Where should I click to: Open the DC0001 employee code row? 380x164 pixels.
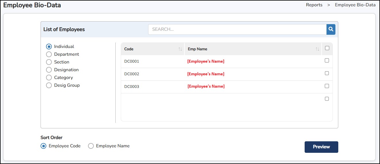[x=132, y=61]
